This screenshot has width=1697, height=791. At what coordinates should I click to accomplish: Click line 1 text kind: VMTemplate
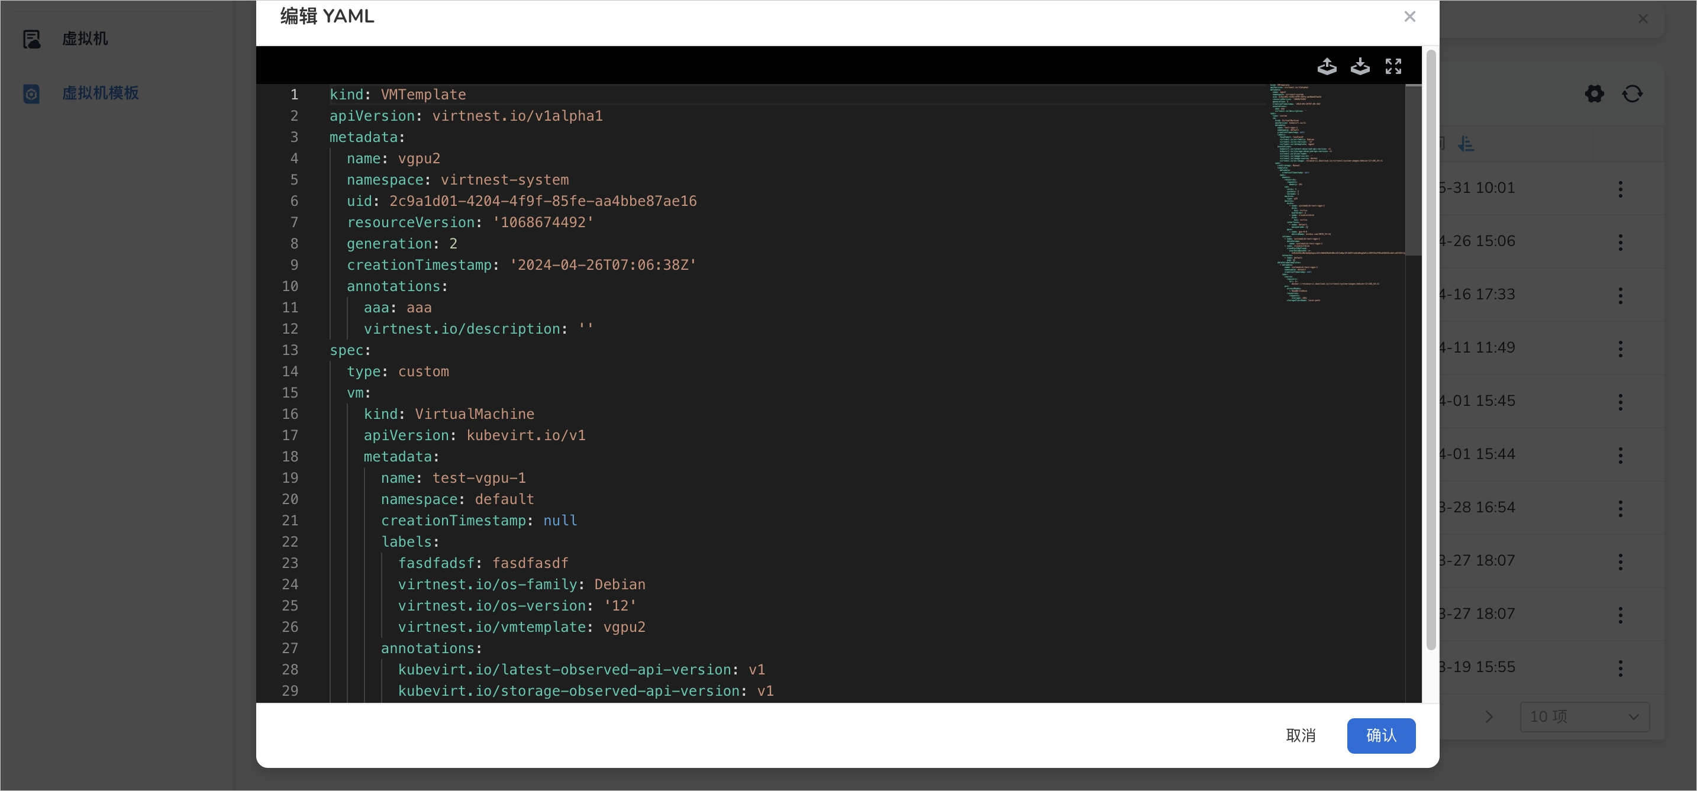[x=397, y=94]
